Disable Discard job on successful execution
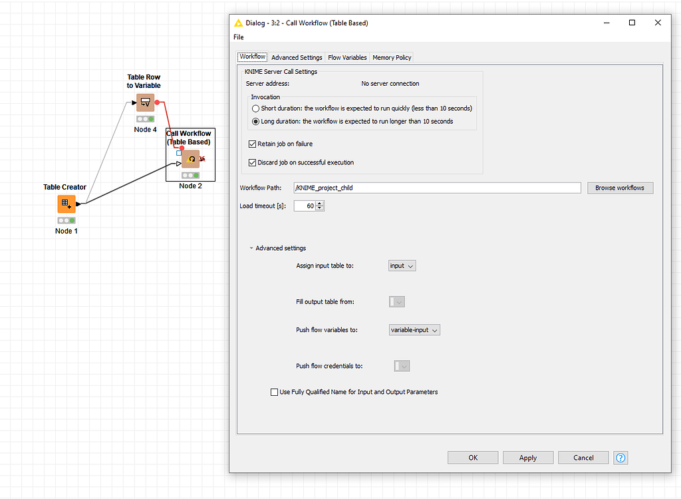Viewport: 681px width, 499px height. click(x=251, y=162)
